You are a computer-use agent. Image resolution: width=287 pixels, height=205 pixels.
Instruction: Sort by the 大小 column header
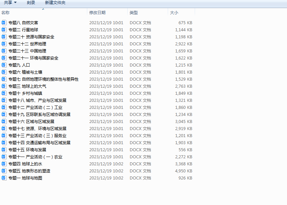point(181,12)
